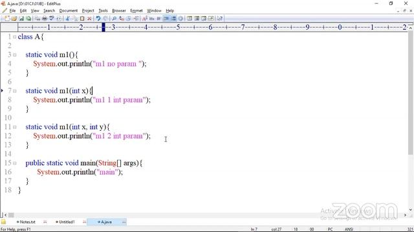Click the Replace toolbar icon
The width and height of the screenshot is (414, 232).
[x=122, y=19]
